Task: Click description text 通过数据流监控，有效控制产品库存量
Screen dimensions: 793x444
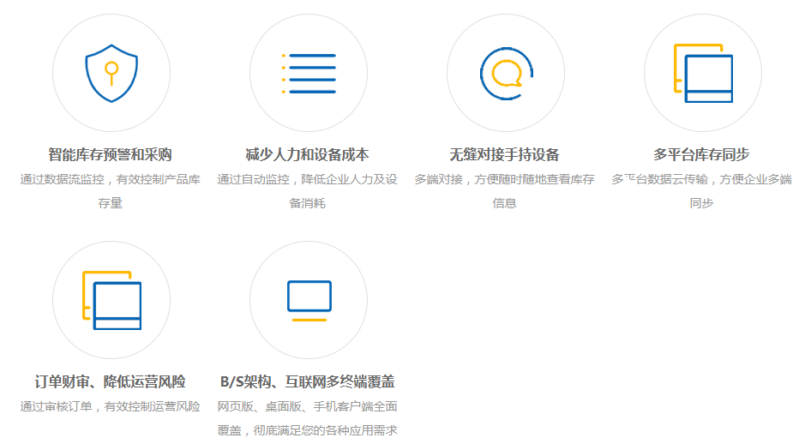Action: click(x=111, y=191)
